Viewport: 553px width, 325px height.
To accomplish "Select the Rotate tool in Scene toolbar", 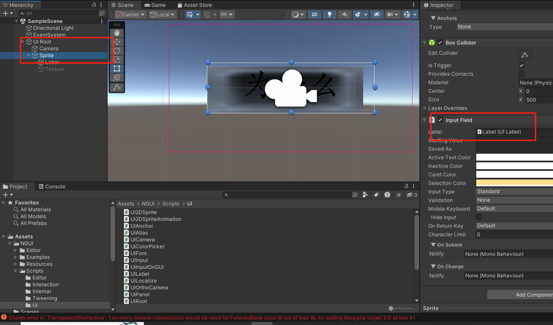I will click(x=117, y=51).
